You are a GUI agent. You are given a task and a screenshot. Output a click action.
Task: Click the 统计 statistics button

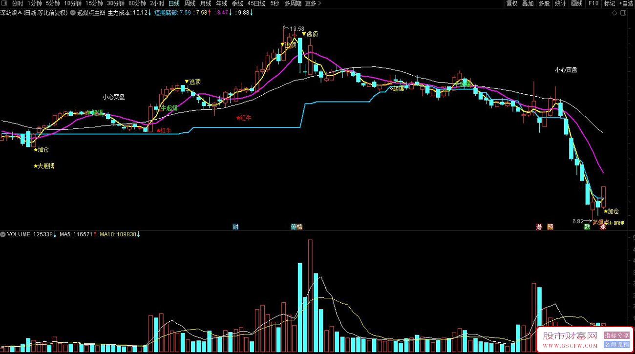[560, 3]
